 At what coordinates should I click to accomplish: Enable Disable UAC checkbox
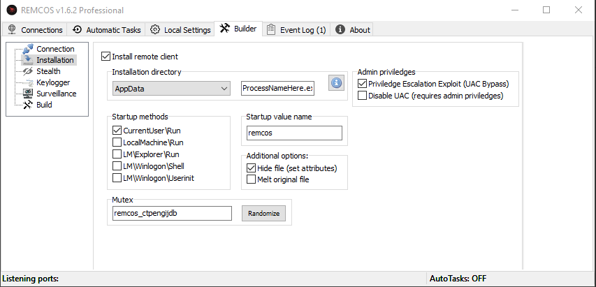[362, 95]
